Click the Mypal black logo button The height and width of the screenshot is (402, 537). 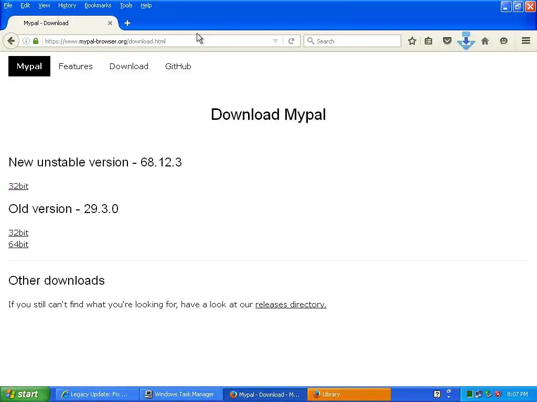(29, 66)
